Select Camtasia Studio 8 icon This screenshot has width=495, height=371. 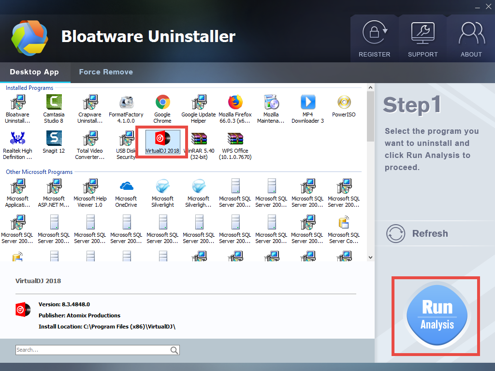(54, 102)
